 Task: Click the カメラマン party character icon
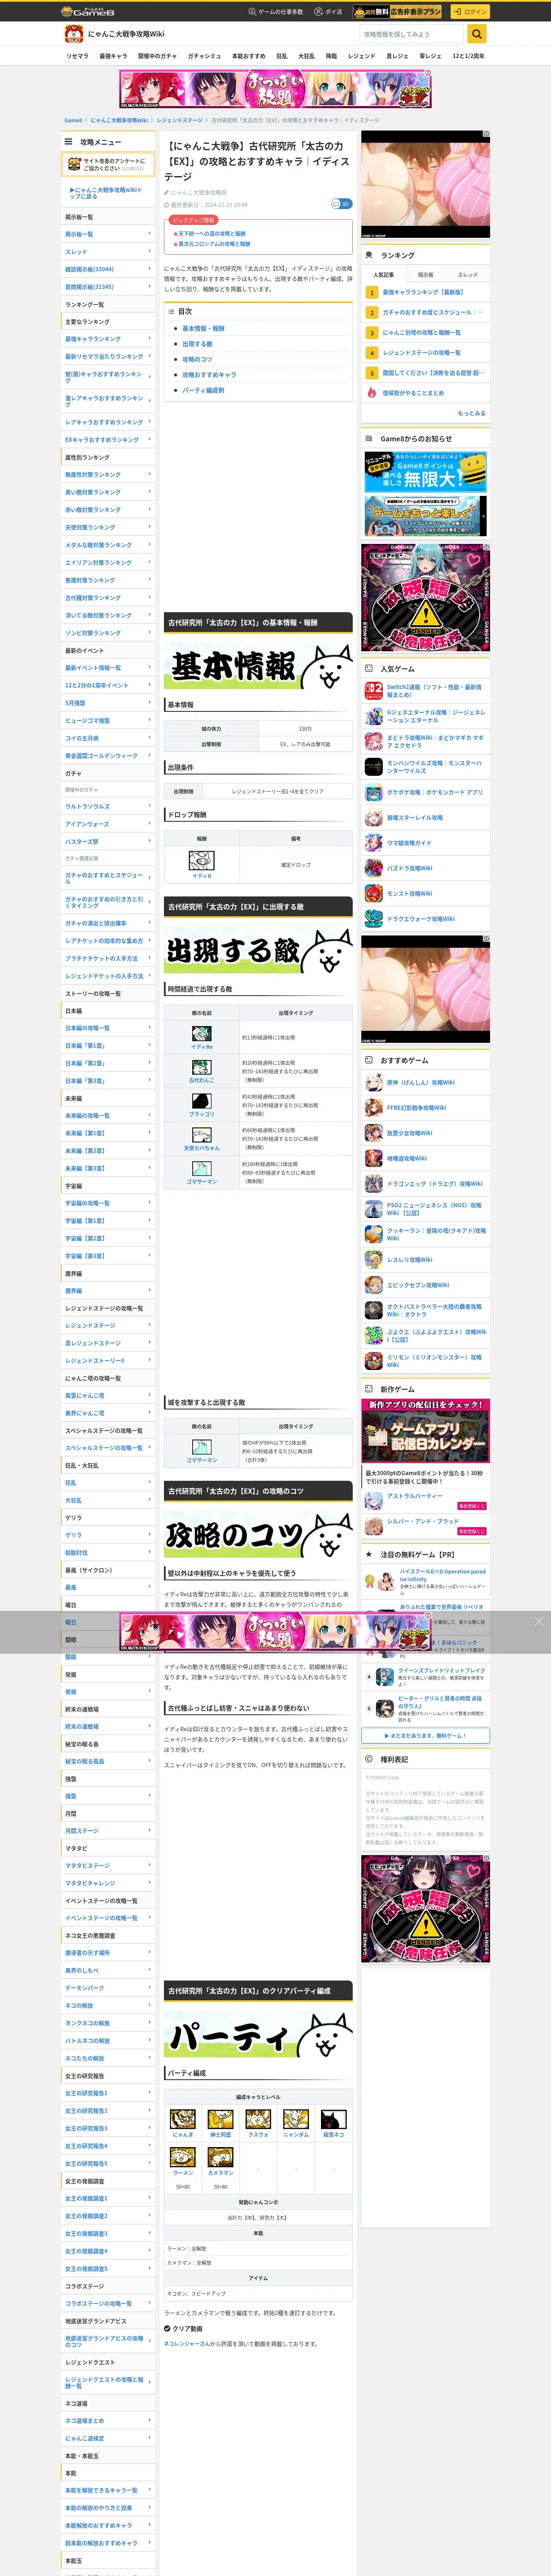220,2157
